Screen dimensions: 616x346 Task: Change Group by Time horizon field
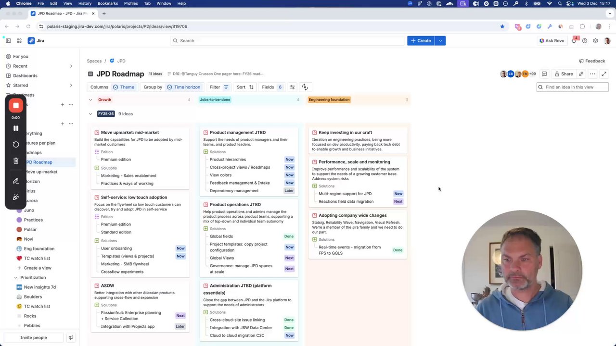point(183,87)
